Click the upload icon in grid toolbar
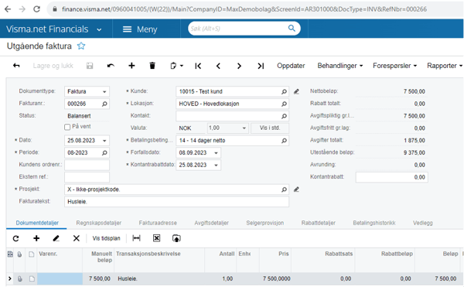Image resolution: width=464 pixels, height=287 pixels. coord(176,238)
